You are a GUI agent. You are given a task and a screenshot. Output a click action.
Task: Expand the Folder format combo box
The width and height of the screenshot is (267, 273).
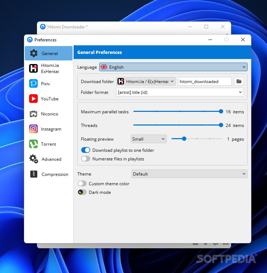tap(180, 92)
